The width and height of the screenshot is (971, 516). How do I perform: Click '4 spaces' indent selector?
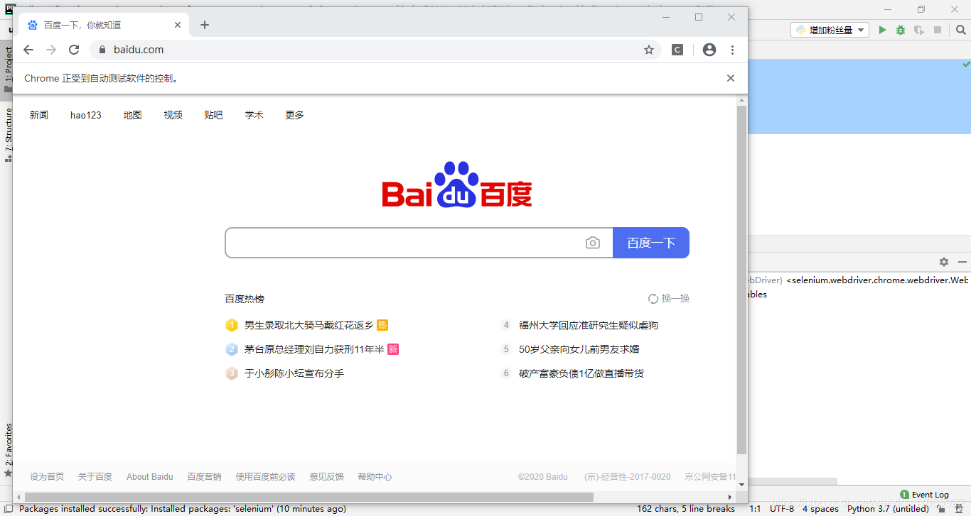[820, 508]
